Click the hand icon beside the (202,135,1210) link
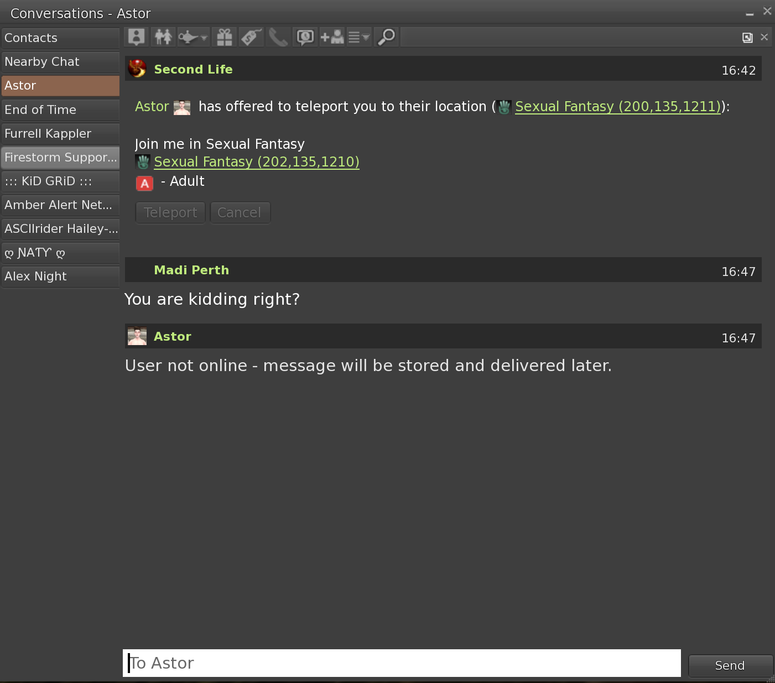 click(143, 162)
